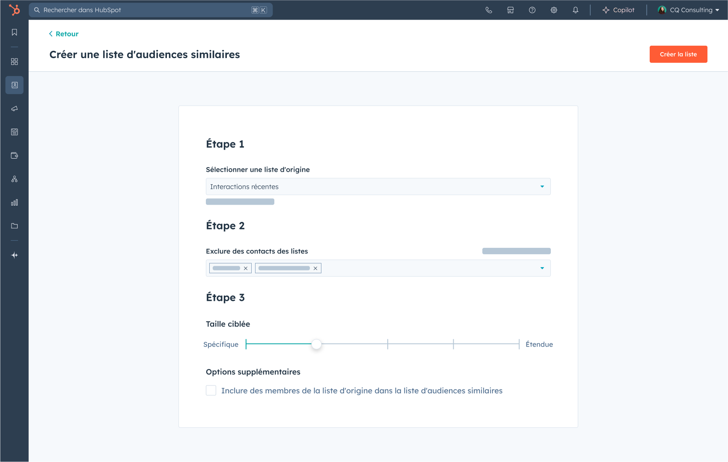Image resolution: width=728 pixels, height=462 pixels.
Task: Open the phone calling icon
Action: tap(489, 10)
